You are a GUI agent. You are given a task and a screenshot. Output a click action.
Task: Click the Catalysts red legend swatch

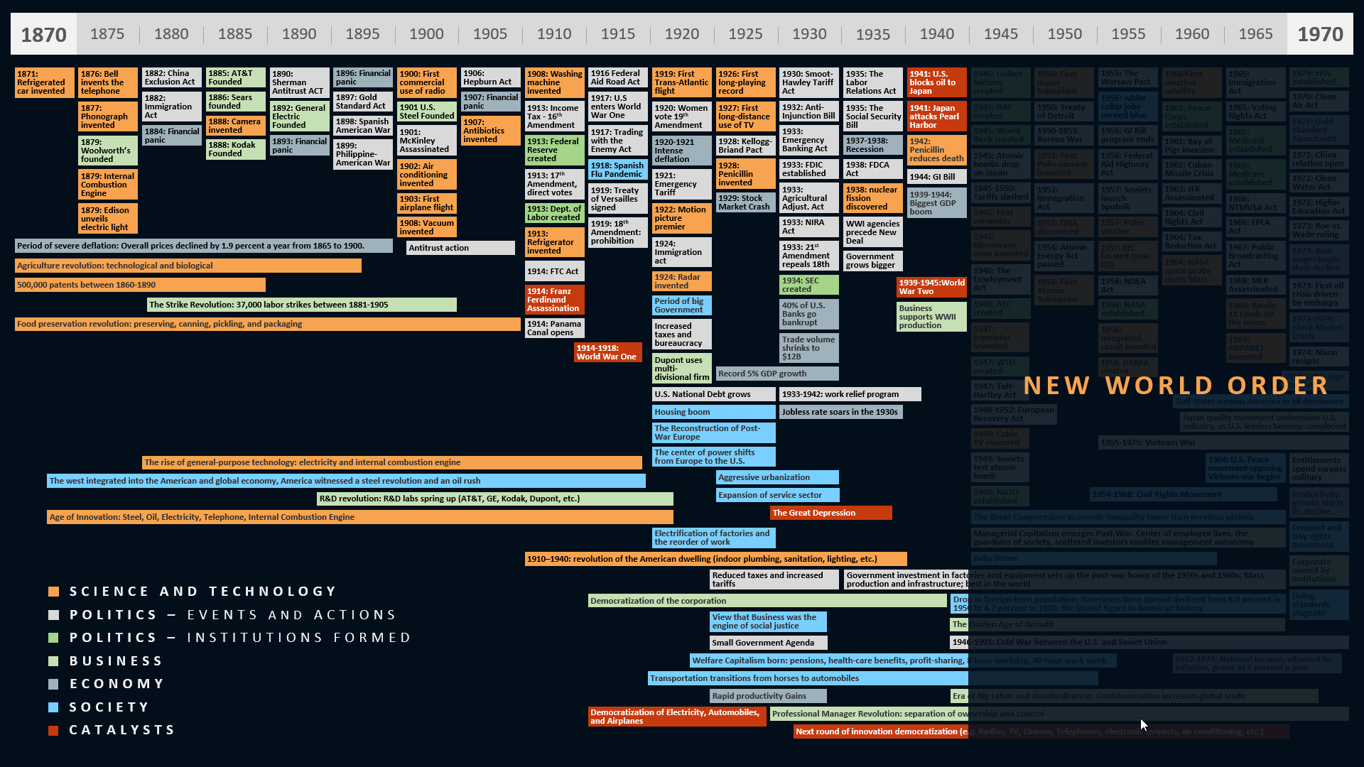53,730
